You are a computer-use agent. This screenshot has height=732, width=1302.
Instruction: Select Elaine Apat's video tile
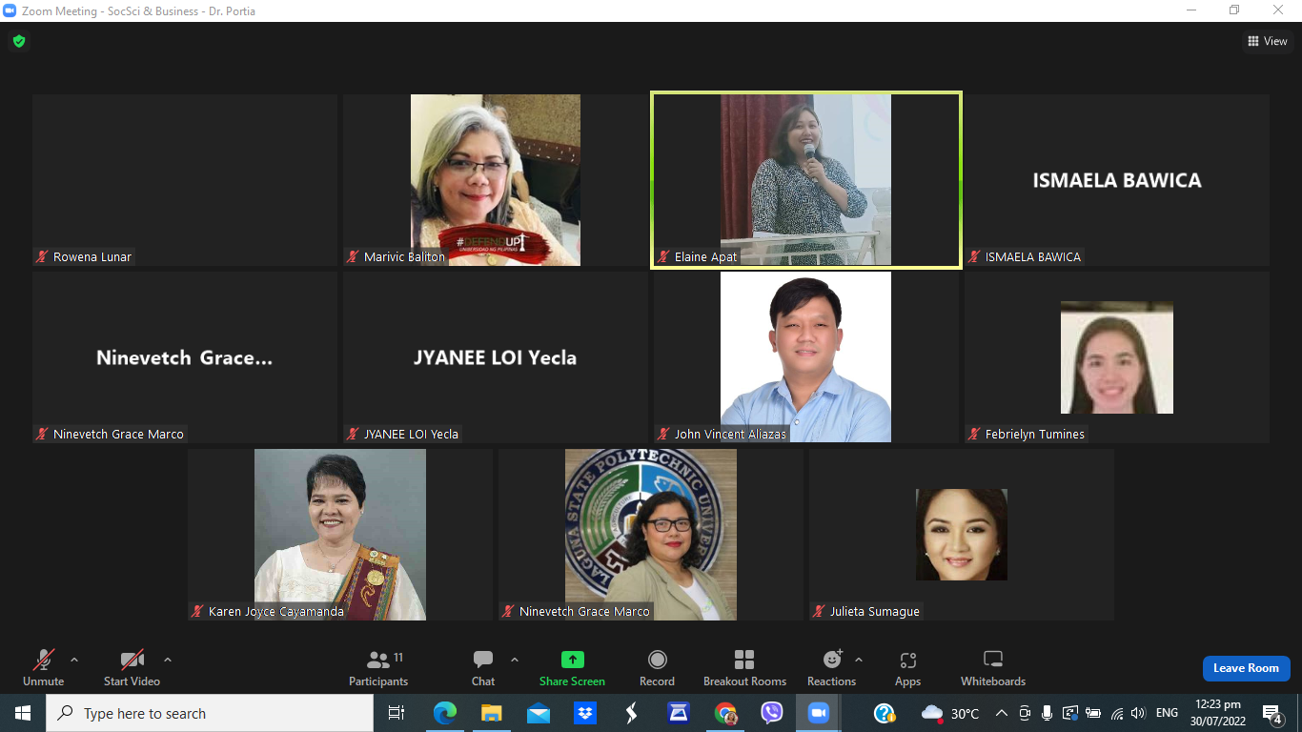tap(805, 179)
